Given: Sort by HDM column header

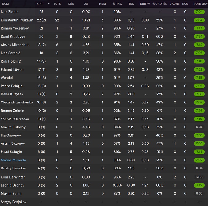Looking at the screenshot, I should [x=102, y=4].
